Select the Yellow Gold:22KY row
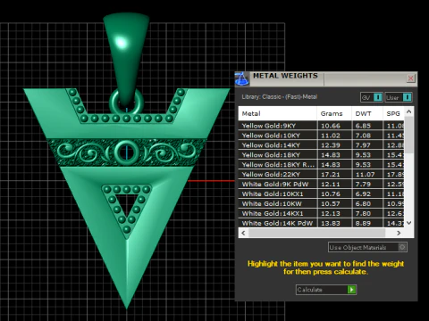429x321 pixels. point(321,174)
